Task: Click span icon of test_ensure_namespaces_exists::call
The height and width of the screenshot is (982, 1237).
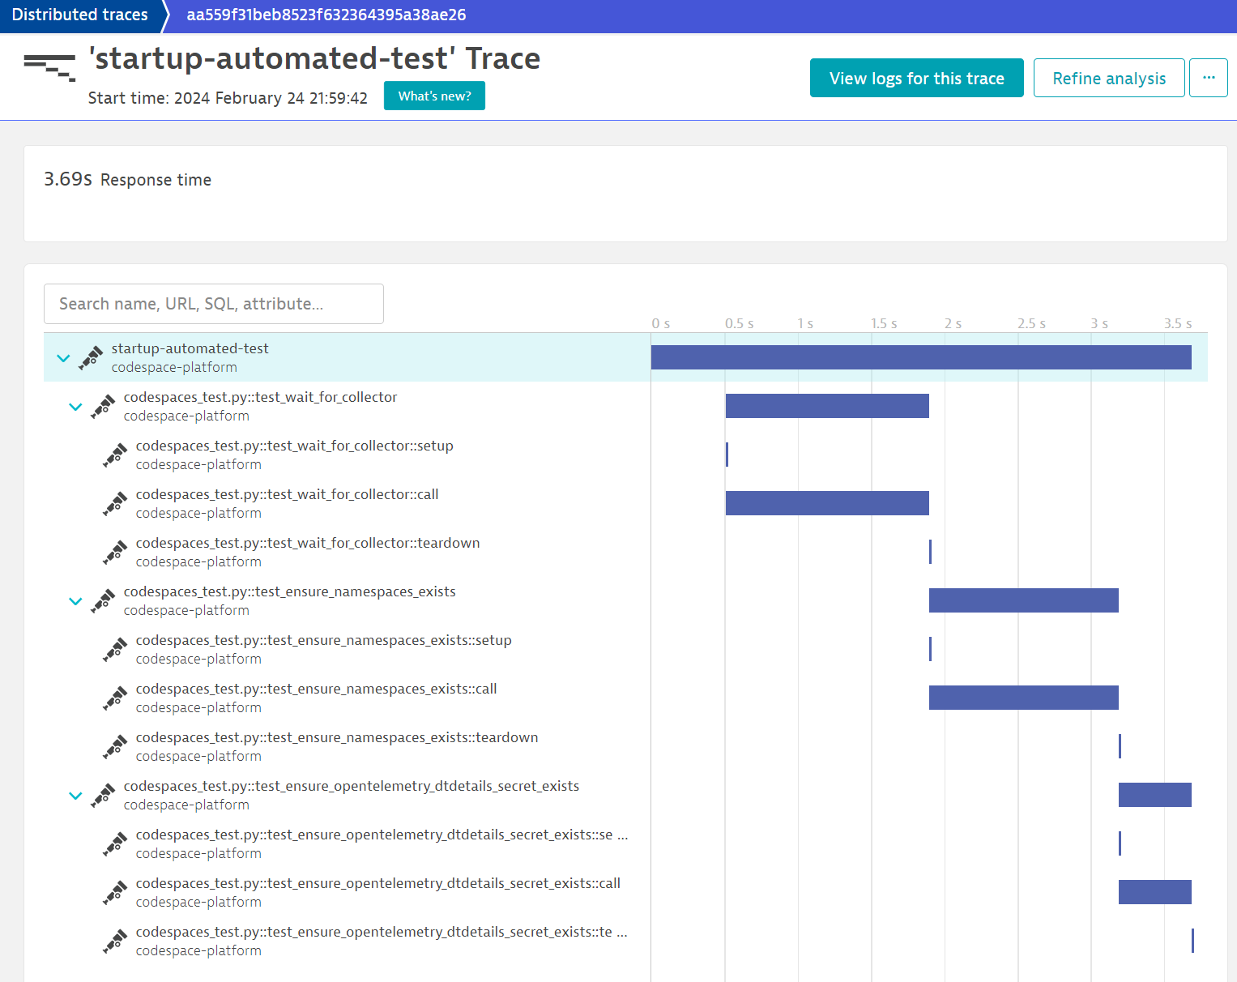Action: click(115, 698)
